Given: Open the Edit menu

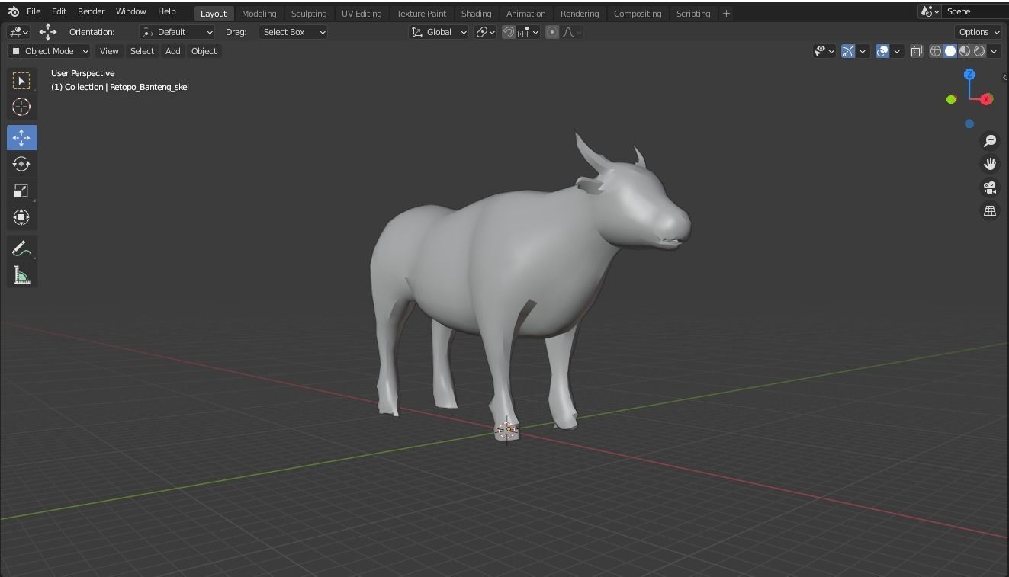Looking at the screenshot, I should tap(59, 11).
